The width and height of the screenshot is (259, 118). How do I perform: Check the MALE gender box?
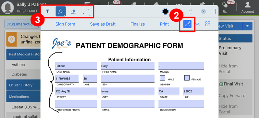pyautogui.click(x=162, y=78)
